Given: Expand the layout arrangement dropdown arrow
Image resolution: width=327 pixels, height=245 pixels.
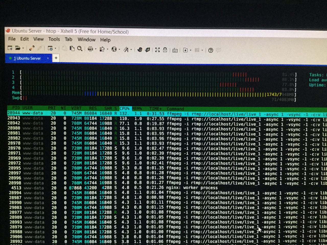Looking at the screenshot, I should pos(202,51).
